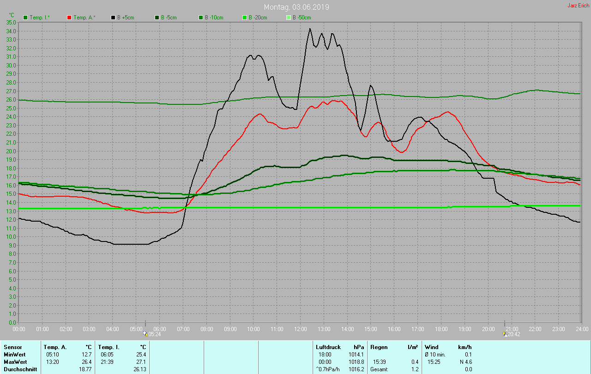This screenshot has height=374, width=591.
Task: Click the rain time '15:39'
Action: point(380,362)
